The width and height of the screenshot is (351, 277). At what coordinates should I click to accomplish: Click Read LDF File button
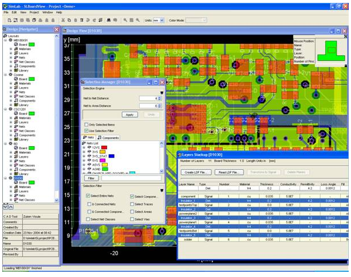(x=230, y=172)
